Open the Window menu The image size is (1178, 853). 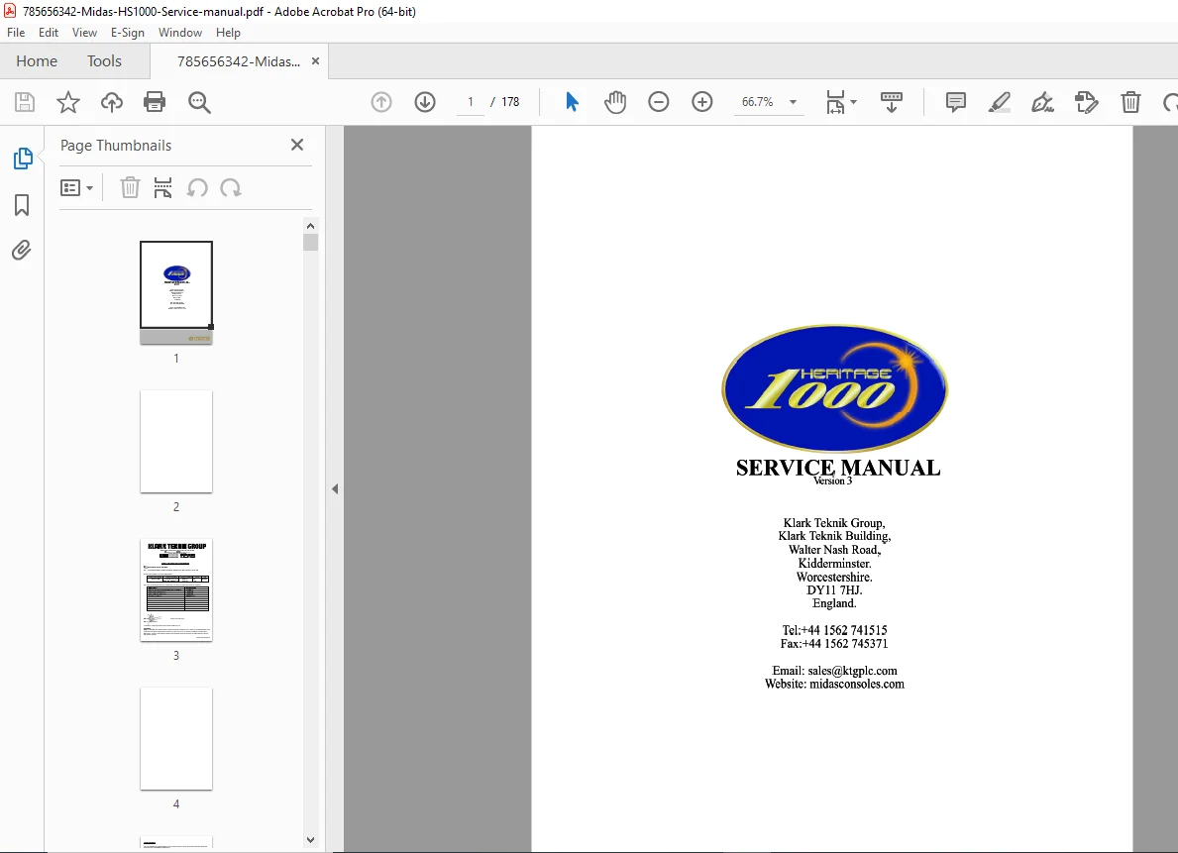(x=179, y=33)
